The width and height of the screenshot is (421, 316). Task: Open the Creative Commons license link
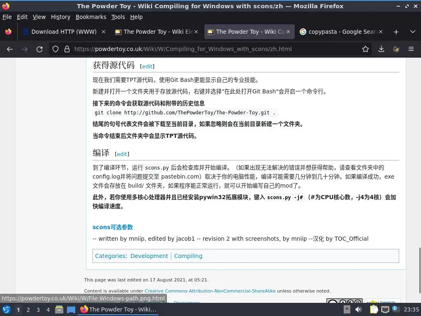(x=210, y=291)
